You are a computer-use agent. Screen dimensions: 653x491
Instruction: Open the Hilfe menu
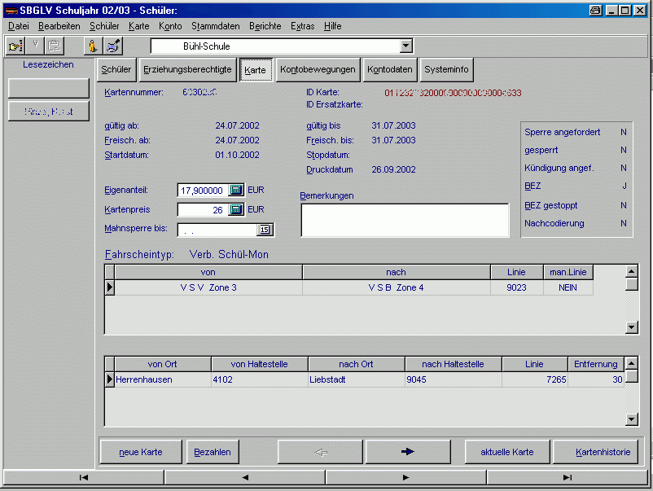click(332, 26)
